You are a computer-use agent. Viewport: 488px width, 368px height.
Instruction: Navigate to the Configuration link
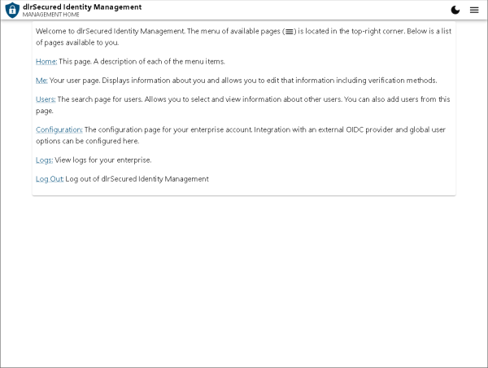pos(59,129)
